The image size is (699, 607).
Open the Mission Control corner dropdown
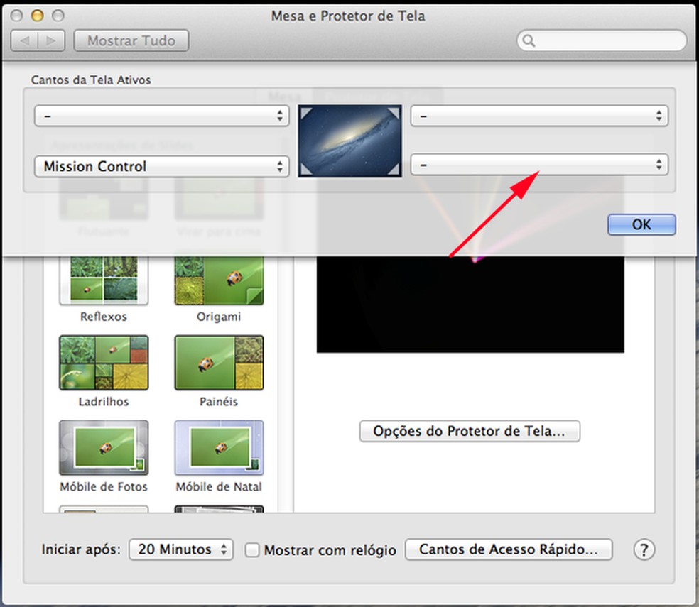(161, 166)
